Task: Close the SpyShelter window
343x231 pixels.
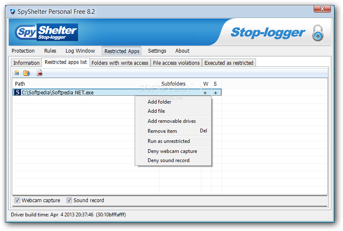Action: 322,9
